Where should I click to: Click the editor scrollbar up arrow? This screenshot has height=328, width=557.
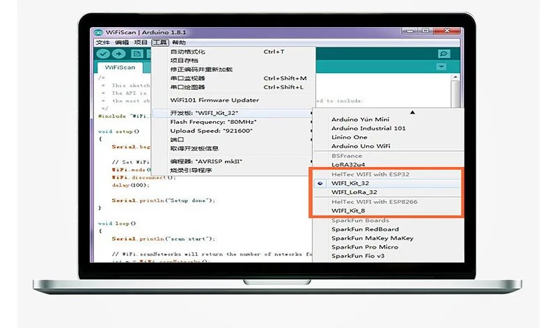point(455,77)
